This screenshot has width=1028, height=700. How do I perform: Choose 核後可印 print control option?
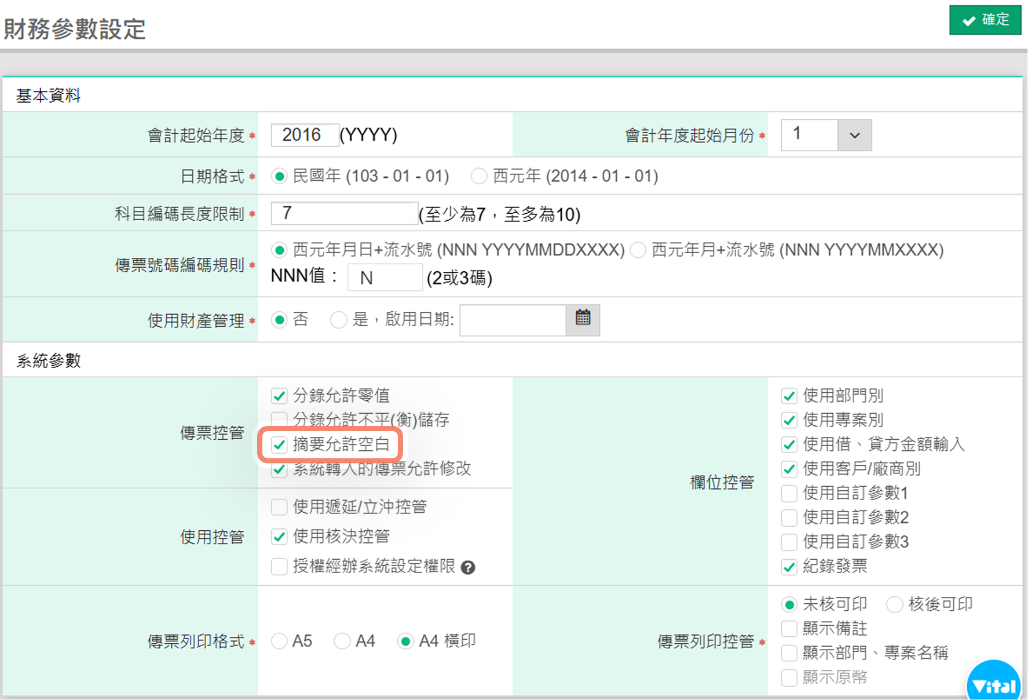(895, 604)
